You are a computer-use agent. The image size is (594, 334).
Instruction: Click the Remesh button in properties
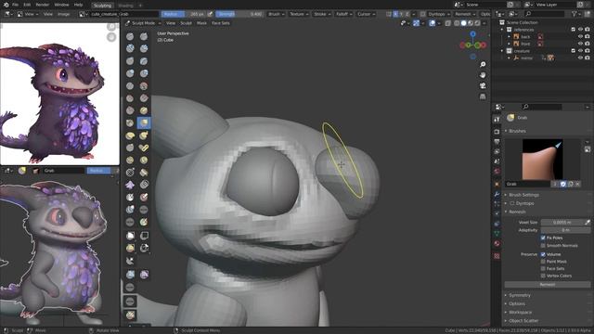click(548, 285)
